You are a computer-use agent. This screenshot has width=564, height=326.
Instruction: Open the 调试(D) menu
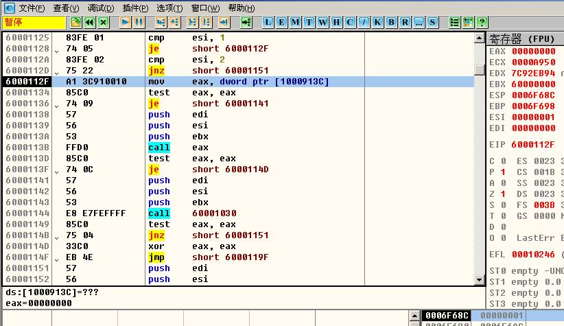tap(101, 8)
